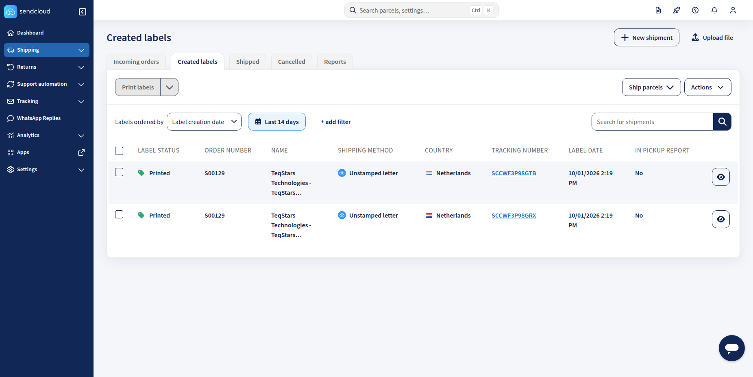The width and height of the screenshot is (753, 377).
Task: Expand the Analytics menu
Action: click(x=47, y=135)
